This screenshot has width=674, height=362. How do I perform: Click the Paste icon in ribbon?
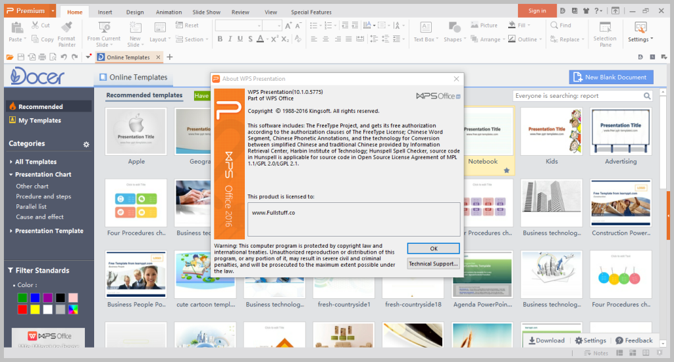tap(16, 28)
